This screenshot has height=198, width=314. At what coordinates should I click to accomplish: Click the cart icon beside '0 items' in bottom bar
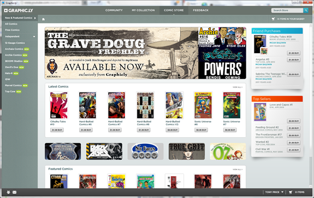291,192
